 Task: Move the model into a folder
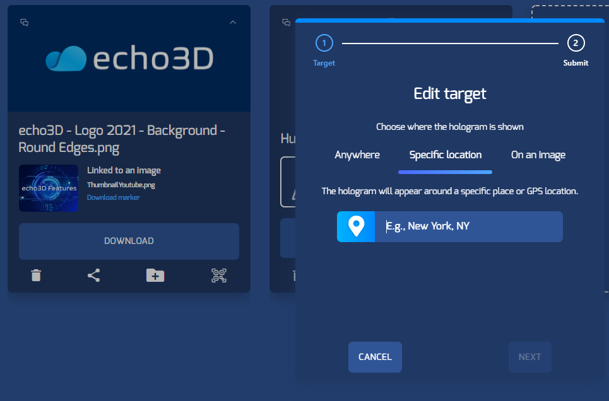155,275
